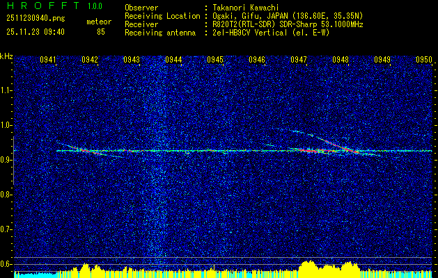Click the 0948 time marker

pyautogui.click(x=341, y=60)
